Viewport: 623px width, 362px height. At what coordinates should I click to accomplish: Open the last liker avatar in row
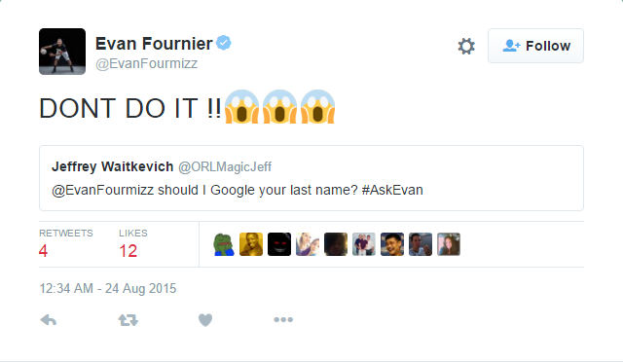(449, 244)
